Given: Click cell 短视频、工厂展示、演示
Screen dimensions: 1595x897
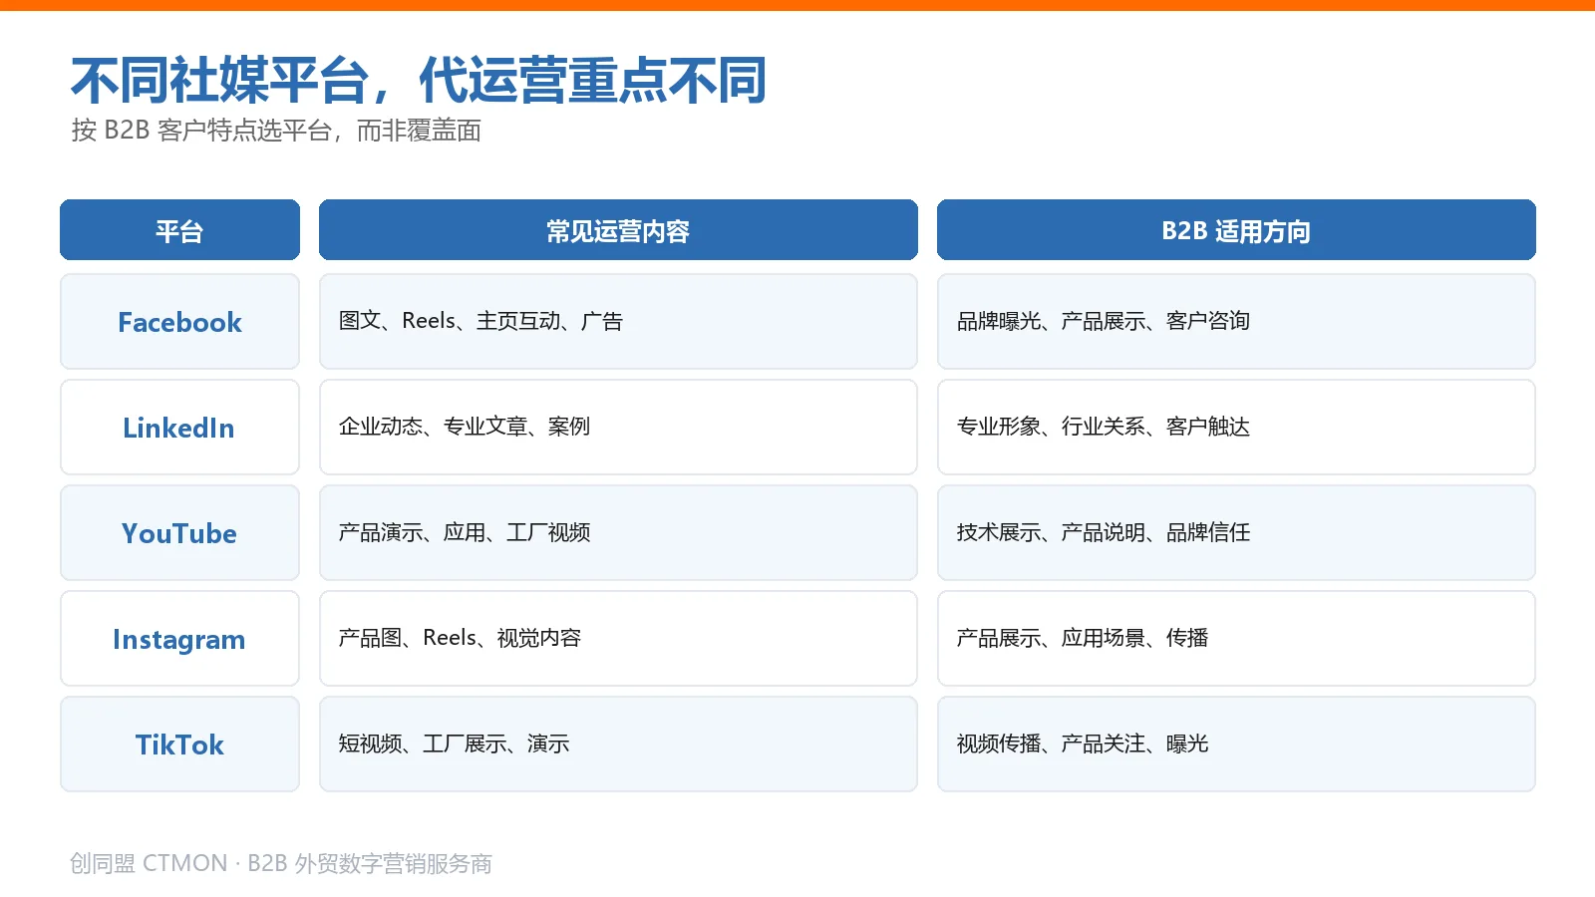Looking at the screenshot, I should [x=618, y=745].
